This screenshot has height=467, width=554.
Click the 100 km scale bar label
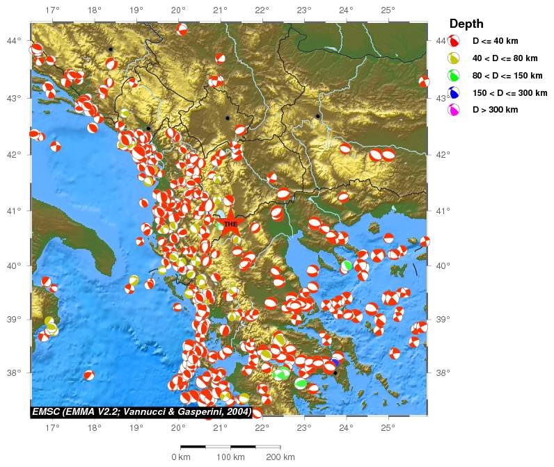point(230,457)
